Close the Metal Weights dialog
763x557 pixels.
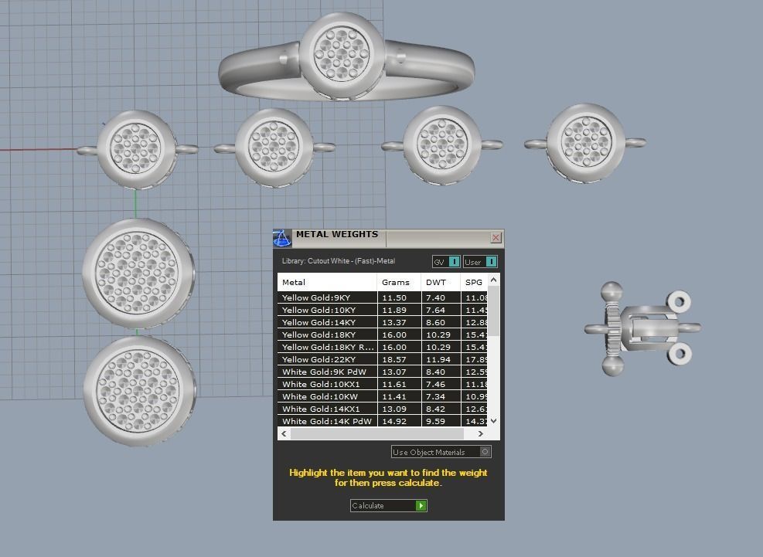tap(496, 237)
